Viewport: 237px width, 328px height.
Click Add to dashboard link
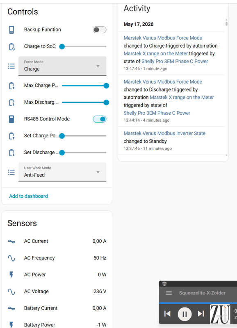28,196
